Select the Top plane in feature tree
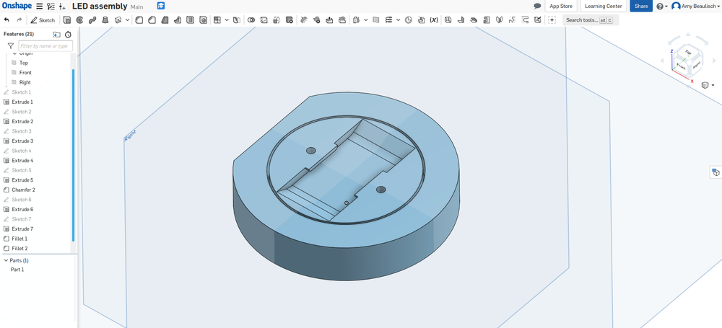Viewport: 722px width, 328px height. [x=24, y=63]
